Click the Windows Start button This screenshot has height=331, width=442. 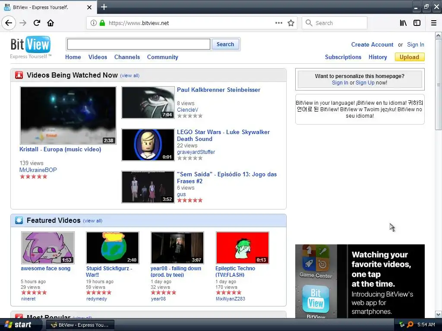pos(18,325)
